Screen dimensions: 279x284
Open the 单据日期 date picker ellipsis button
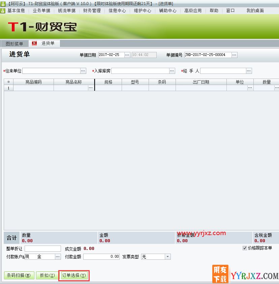coord(127,55)
